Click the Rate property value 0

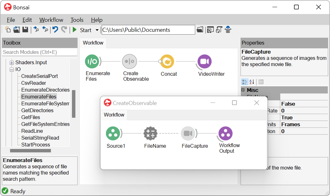point(304,111)
